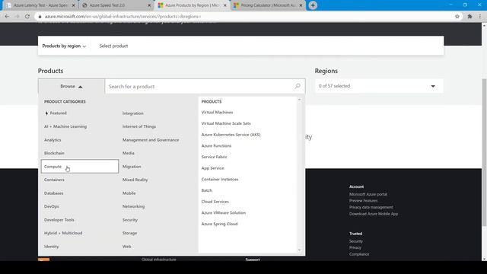Switch to Azure Latency Test tab

(40, 5)
